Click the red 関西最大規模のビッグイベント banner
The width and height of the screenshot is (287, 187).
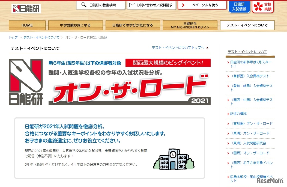(x=168, y=63)
